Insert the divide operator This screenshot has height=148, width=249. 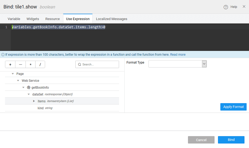point(40,64)
